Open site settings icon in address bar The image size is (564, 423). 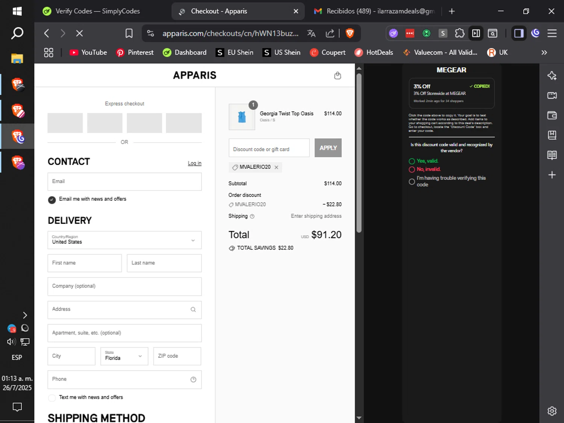coord(150,33)
